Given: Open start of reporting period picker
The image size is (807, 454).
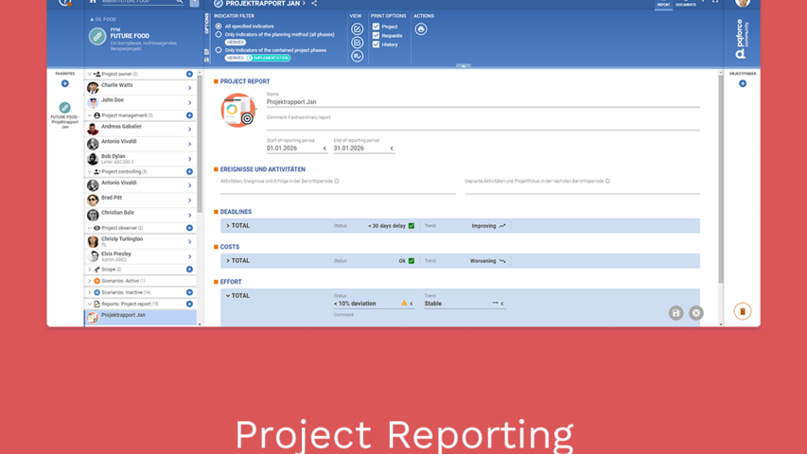Looking at the screenshot, I should pyautogui.click(x=325, y=148).
